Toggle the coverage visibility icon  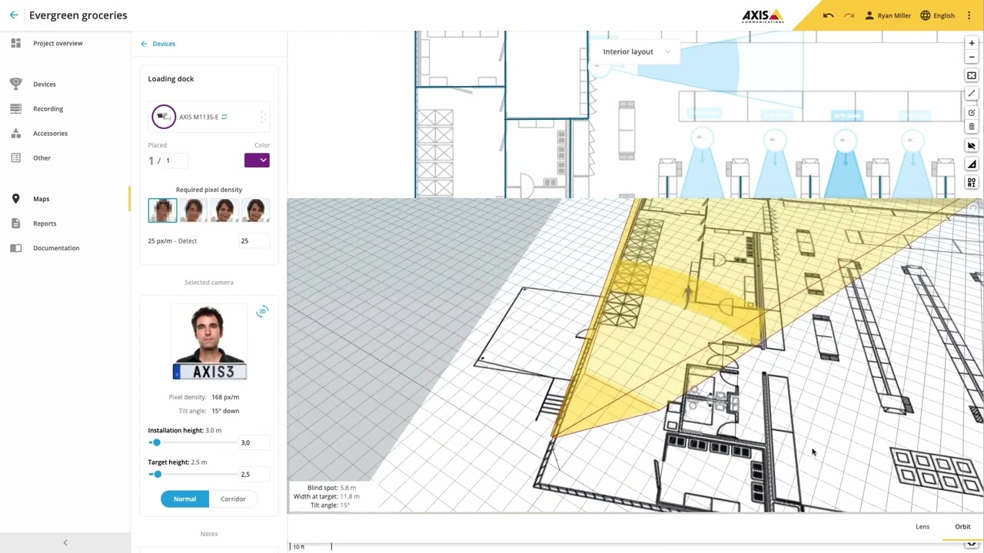[x=972, y=145]
